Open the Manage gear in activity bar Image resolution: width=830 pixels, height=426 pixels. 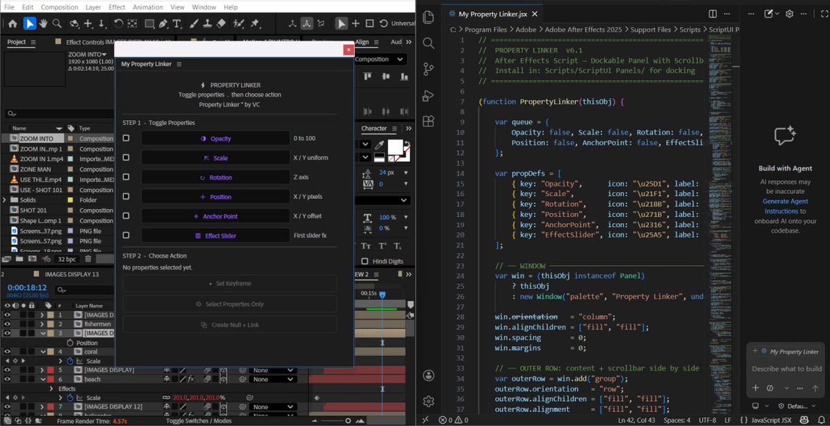(x=428, y=401)
